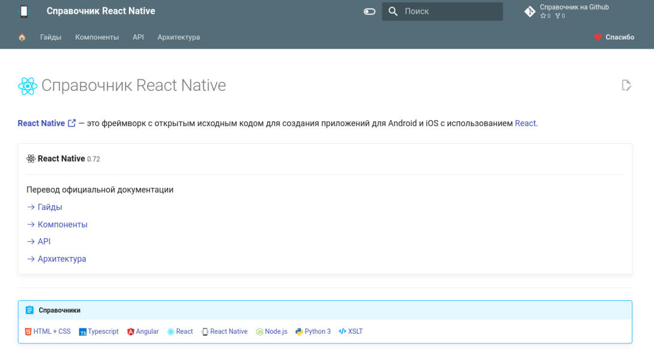Open the Компоненты navigation tab
654x362 pixels.
coord(97,37)
